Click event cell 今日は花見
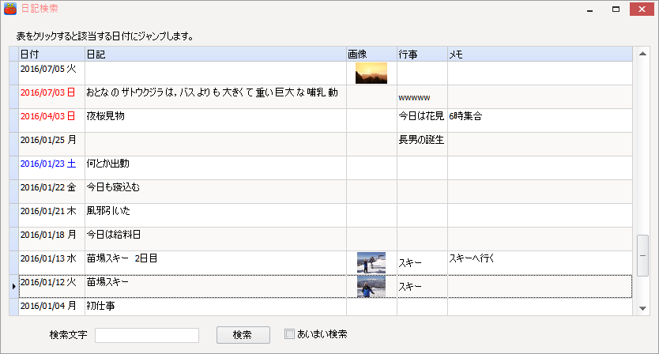 422,121
